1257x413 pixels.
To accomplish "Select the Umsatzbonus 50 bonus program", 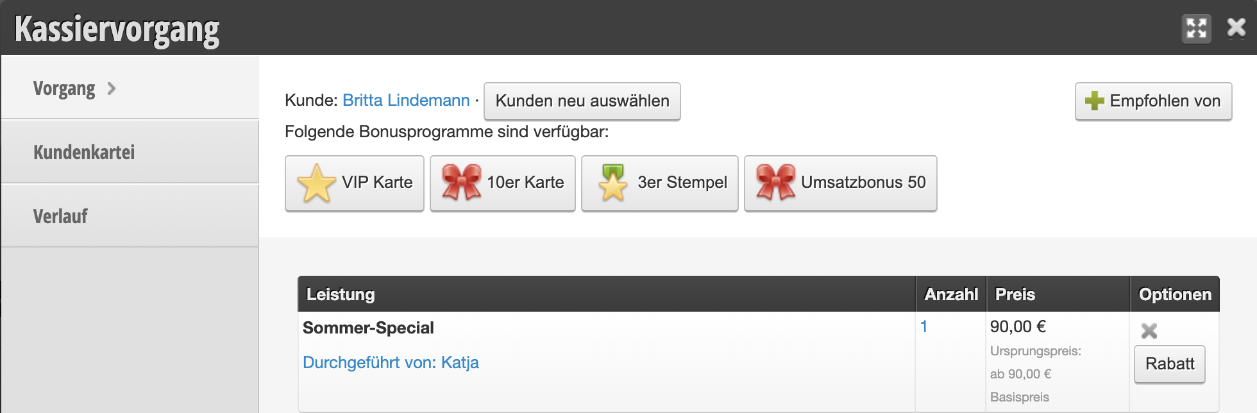I will click(x=840, y=183).
